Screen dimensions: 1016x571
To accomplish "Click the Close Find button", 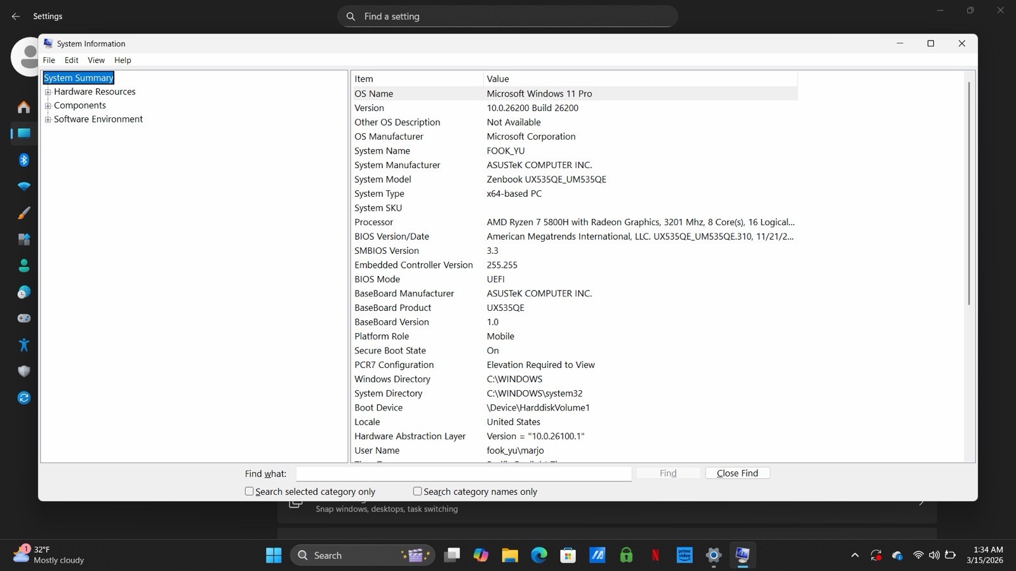I will (x=737, y=473).
